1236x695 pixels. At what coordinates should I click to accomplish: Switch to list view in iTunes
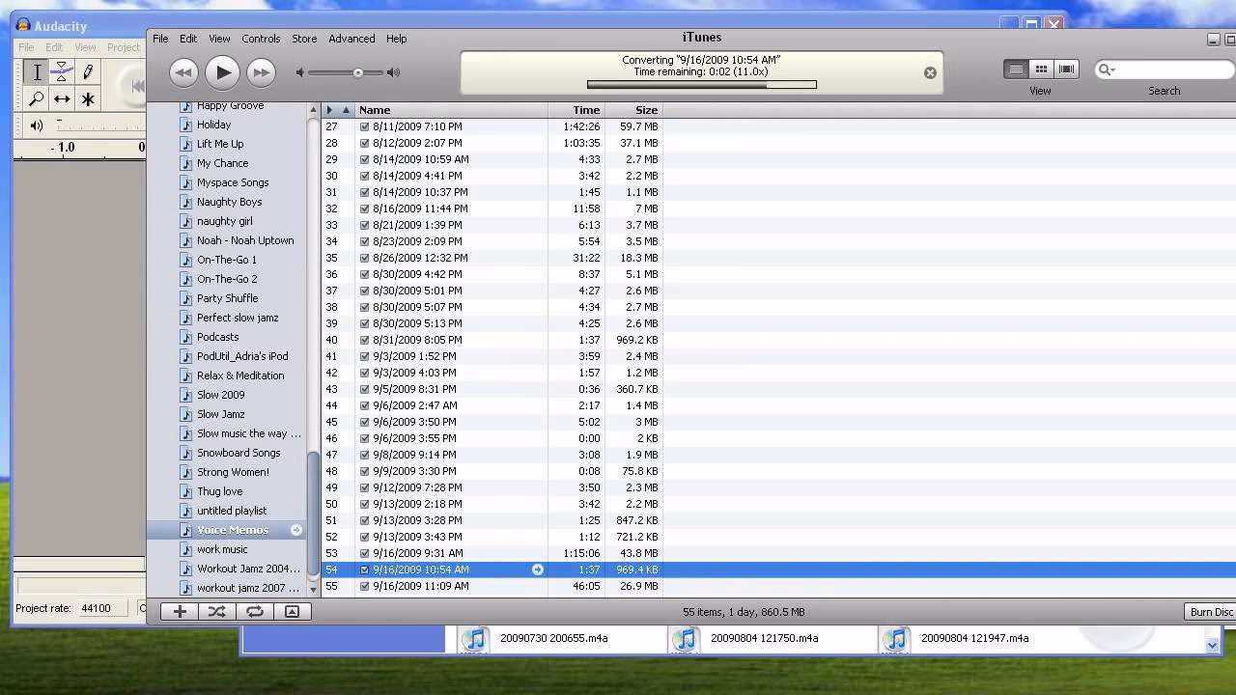click(1016, 69)
